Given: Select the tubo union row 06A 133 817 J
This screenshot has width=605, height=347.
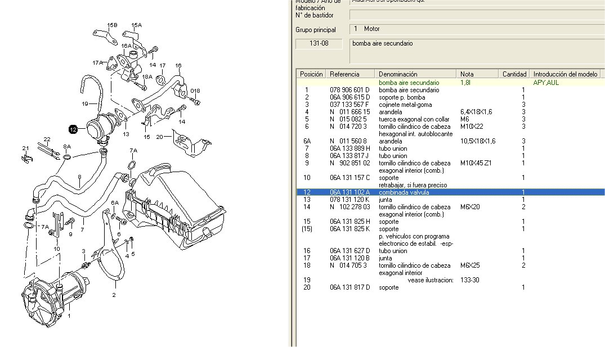Looking at the screenshot, I should pos(450,156).
